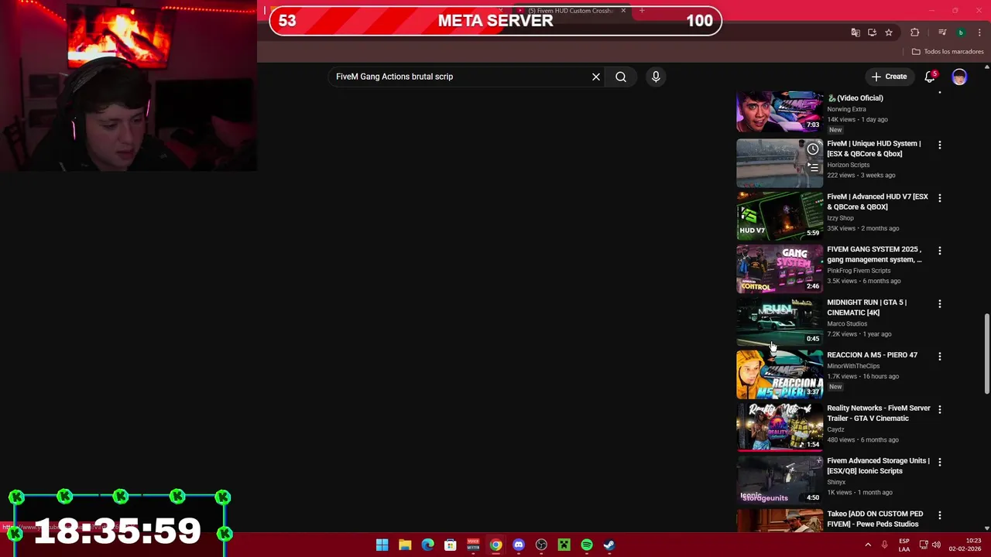Clear the YouTube search box text

point(596,77)
